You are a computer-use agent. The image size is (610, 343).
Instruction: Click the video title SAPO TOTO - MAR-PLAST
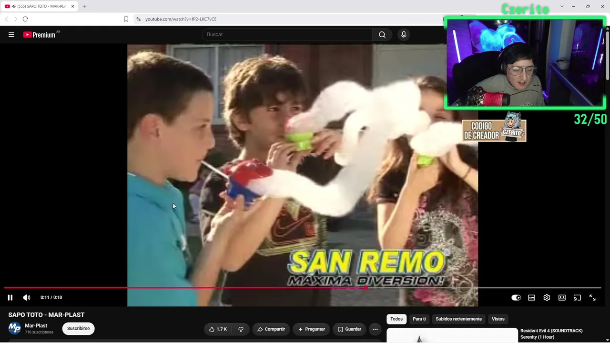[46, 315]
